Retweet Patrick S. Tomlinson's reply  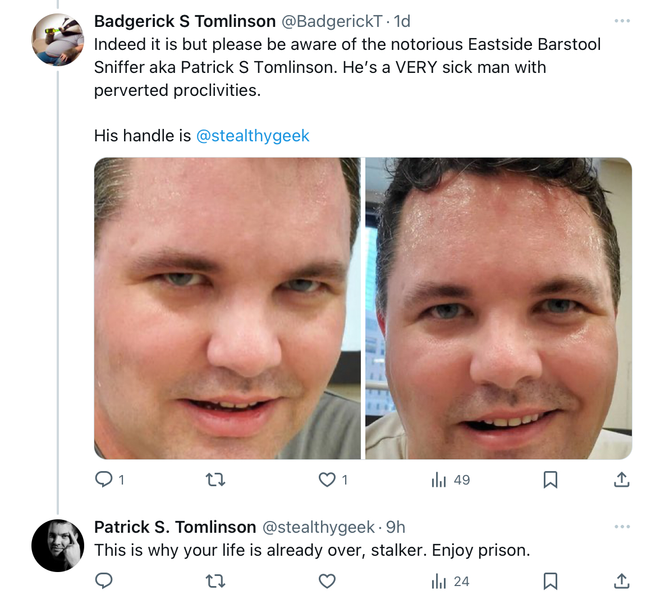tap(215, 581)
